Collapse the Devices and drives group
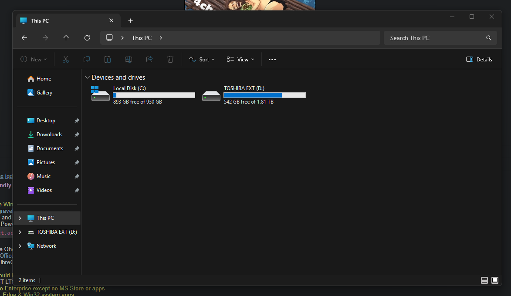Viewport: 511px width, 296px height. click(87, 77)
